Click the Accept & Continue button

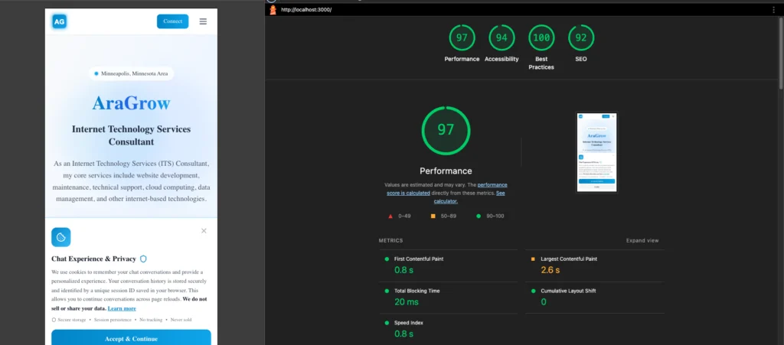tap(131, 338)
